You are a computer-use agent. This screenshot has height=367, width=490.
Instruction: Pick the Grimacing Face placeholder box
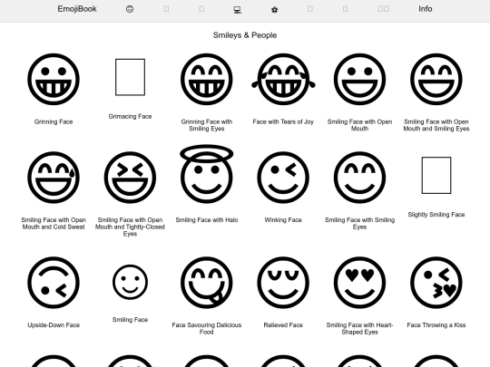(130, 77)
